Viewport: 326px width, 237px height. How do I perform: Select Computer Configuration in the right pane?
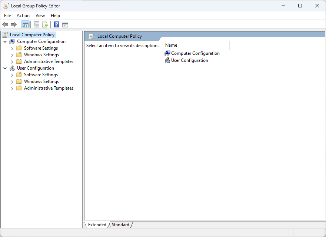pyautogui.click(x=195, y=53)
